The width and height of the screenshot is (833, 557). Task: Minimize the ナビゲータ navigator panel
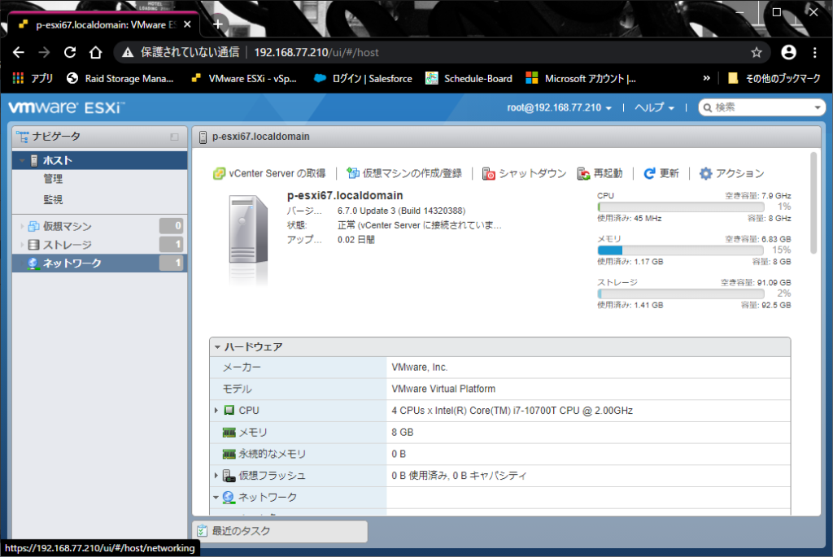click(x=174, y=137)
